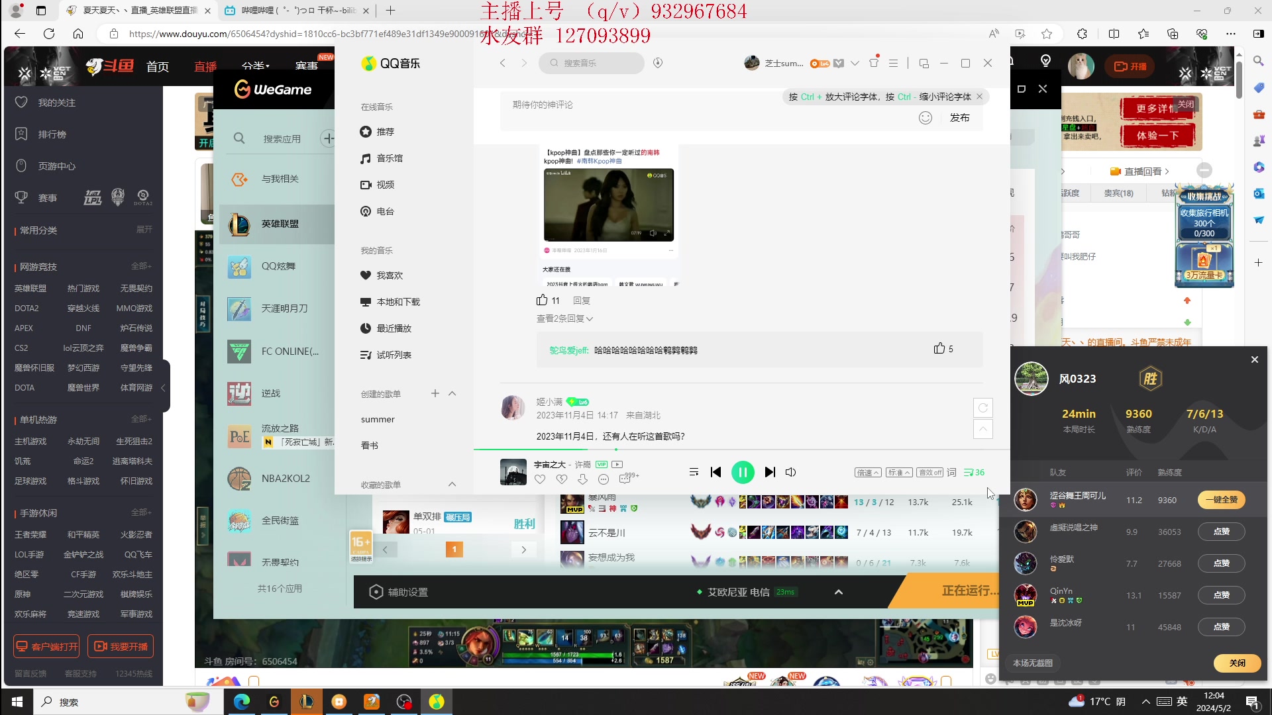Insert an emoji into the comment box
Viewport: 1272px width, 715px height.
tap(926, 117)
